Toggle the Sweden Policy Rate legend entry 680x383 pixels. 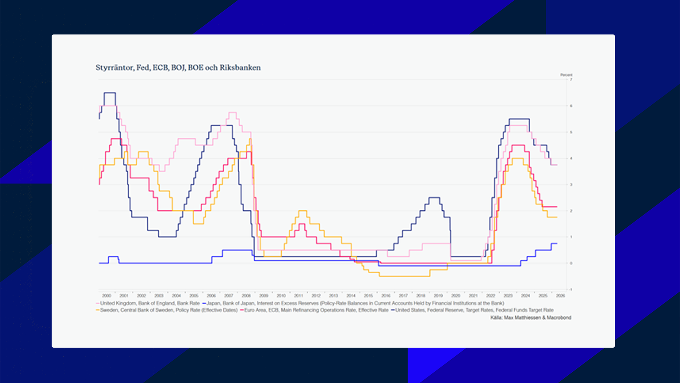point(169,310)
